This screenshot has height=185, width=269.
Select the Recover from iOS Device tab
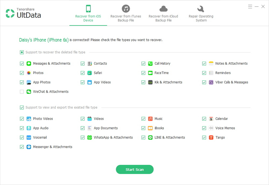click(x=88, y=13)
